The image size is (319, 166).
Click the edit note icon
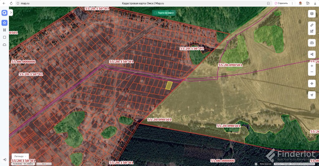(312, 31)
